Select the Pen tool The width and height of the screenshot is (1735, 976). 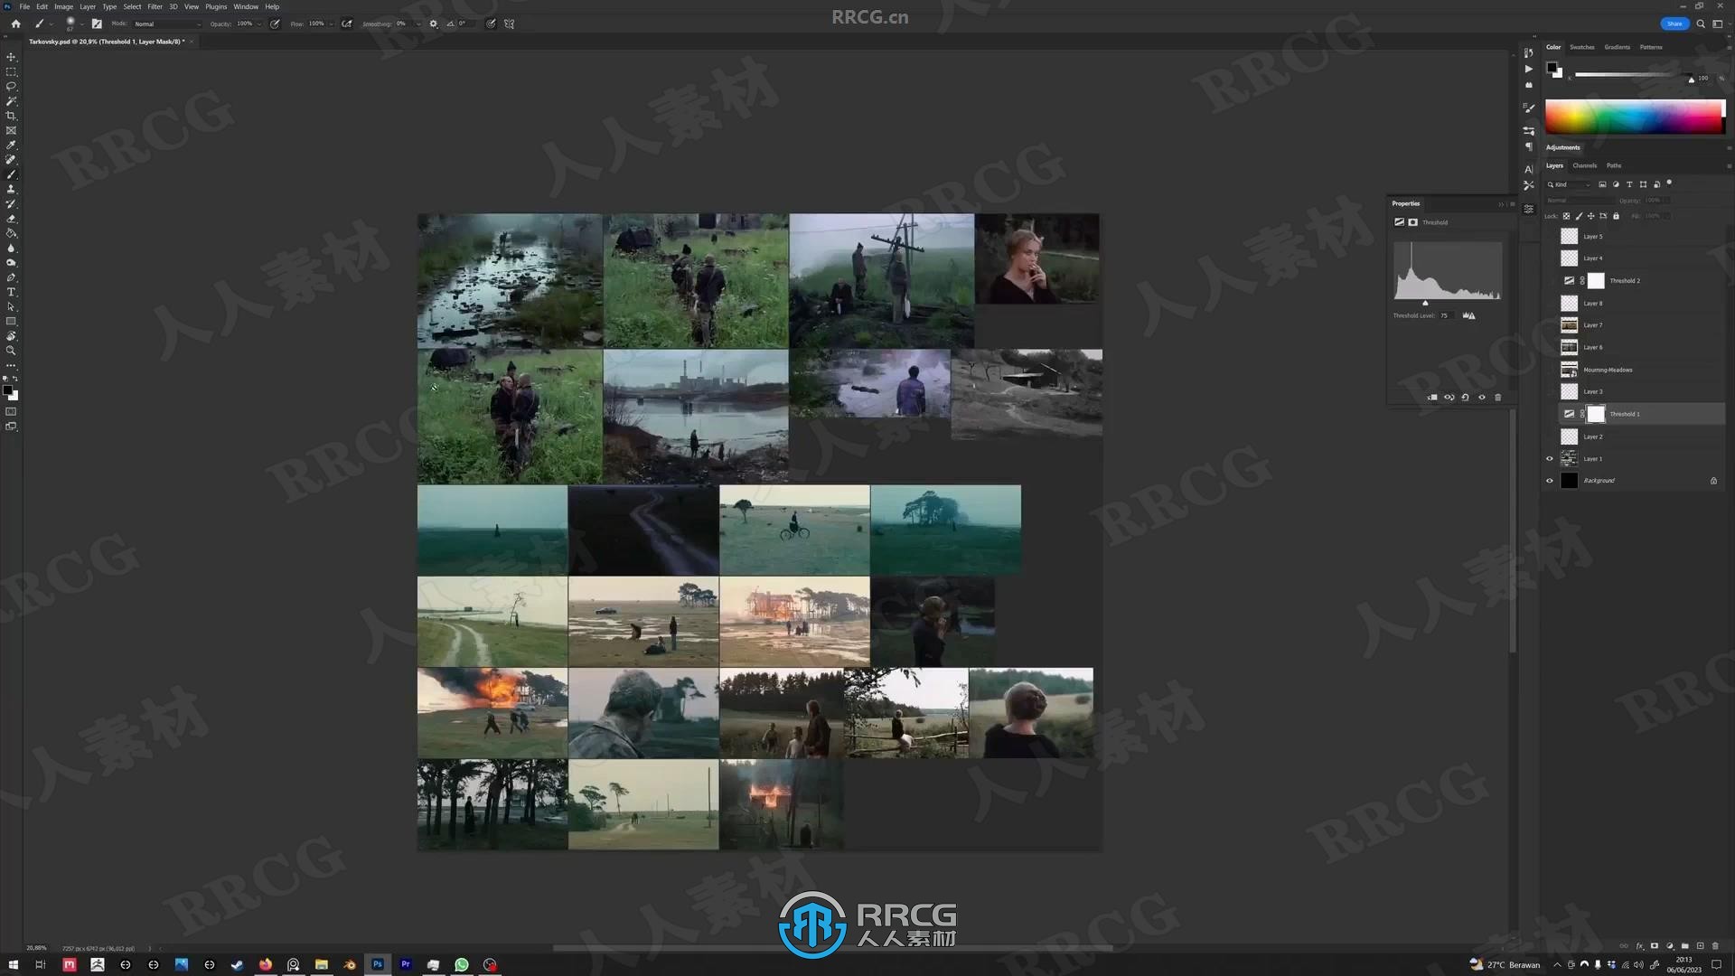click(x=11, y=277)
